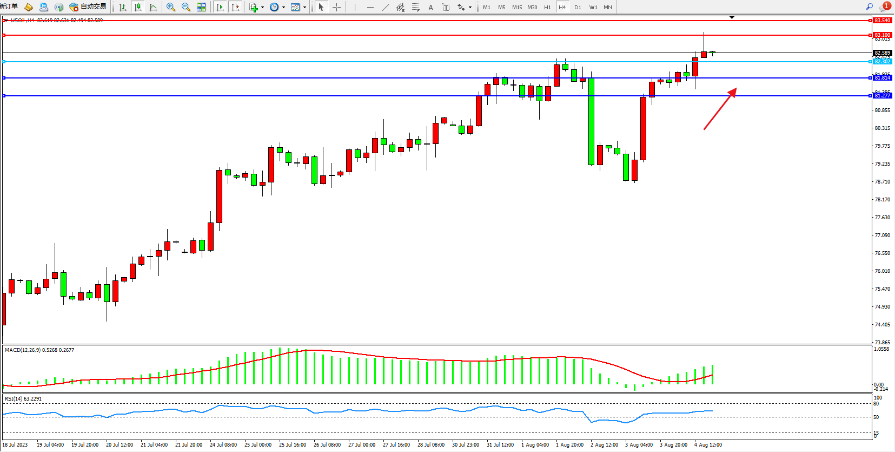
Task: Switch chart to candlestick mode
Action: pos(138,7)
